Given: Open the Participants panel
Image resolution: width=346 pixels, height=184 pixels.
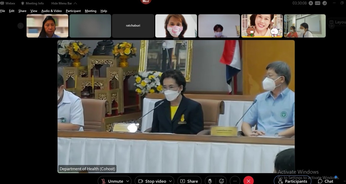Looking at the screenshot, I should (293, 181).
